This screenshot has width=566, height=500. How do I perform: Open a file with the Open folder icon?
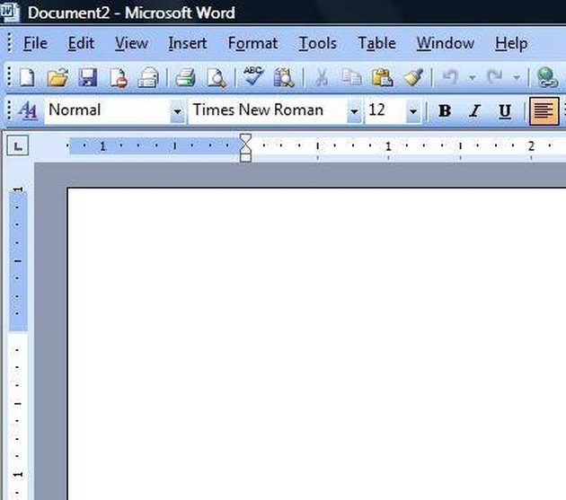[x=57, y=77]
